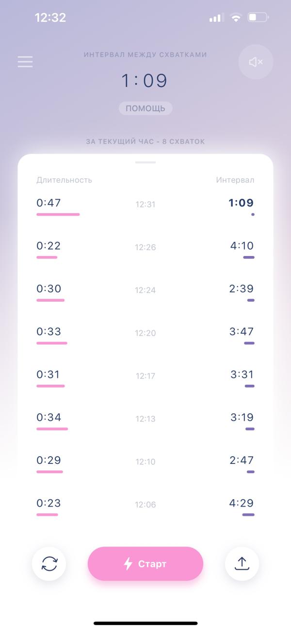Tap the Длительность column header
Screen dimensions: 291x630
(x=64, y=180)
